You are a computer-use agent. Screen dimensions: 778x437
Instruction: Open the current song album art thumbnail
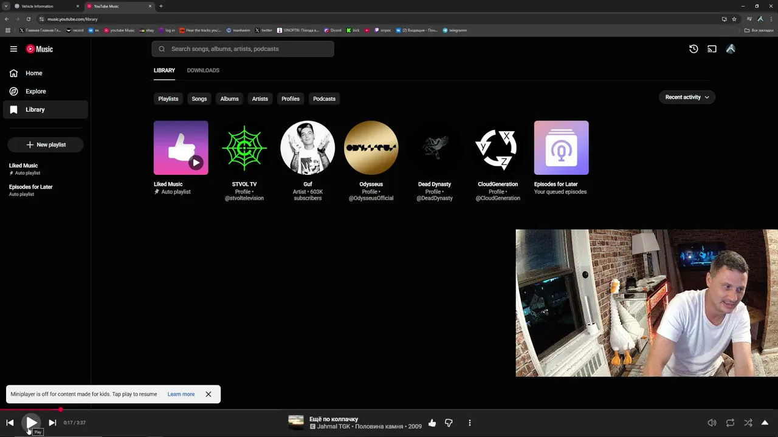pyautogui.click(x=296, y=423)
